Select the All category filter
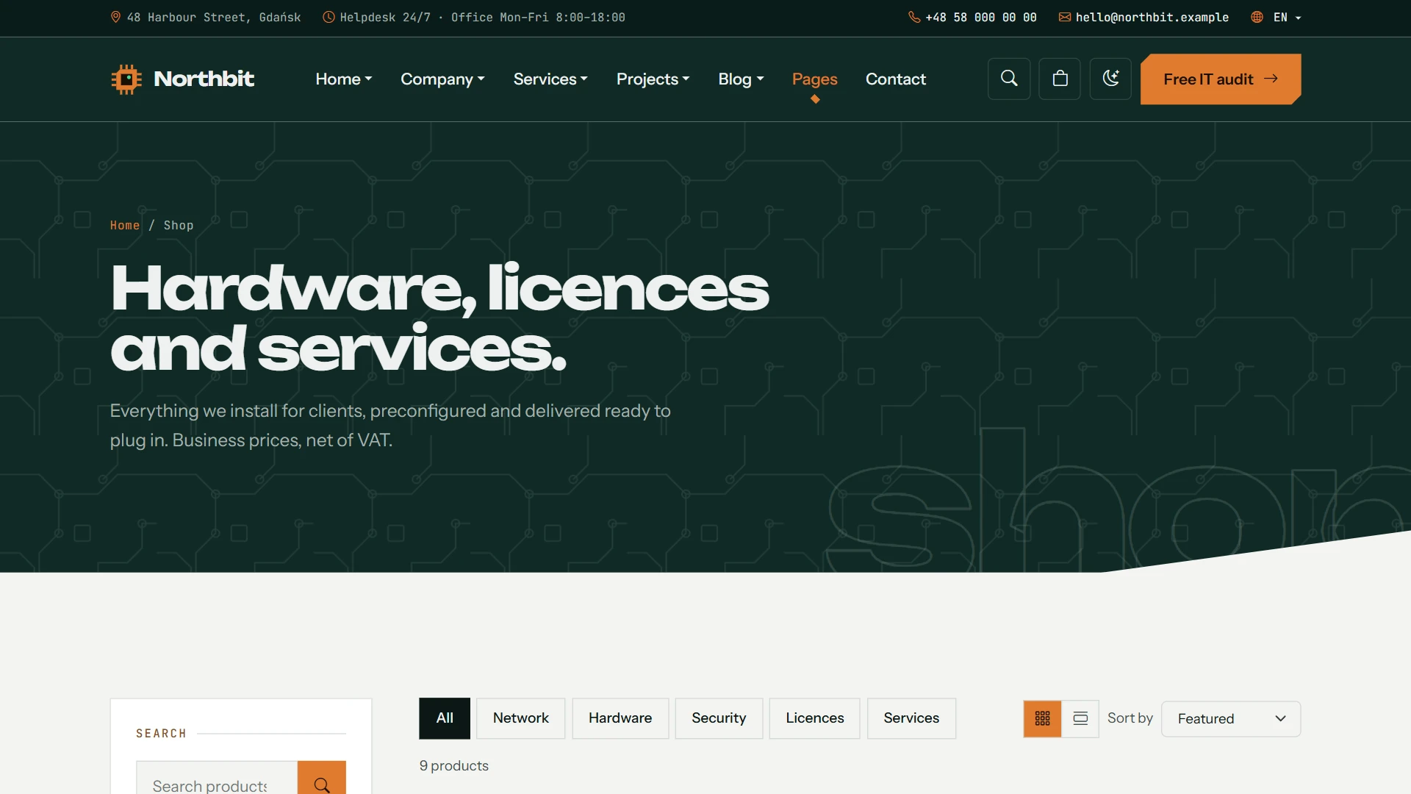Viewport: 1411px width, 794px height. click(x=445, y=718)
